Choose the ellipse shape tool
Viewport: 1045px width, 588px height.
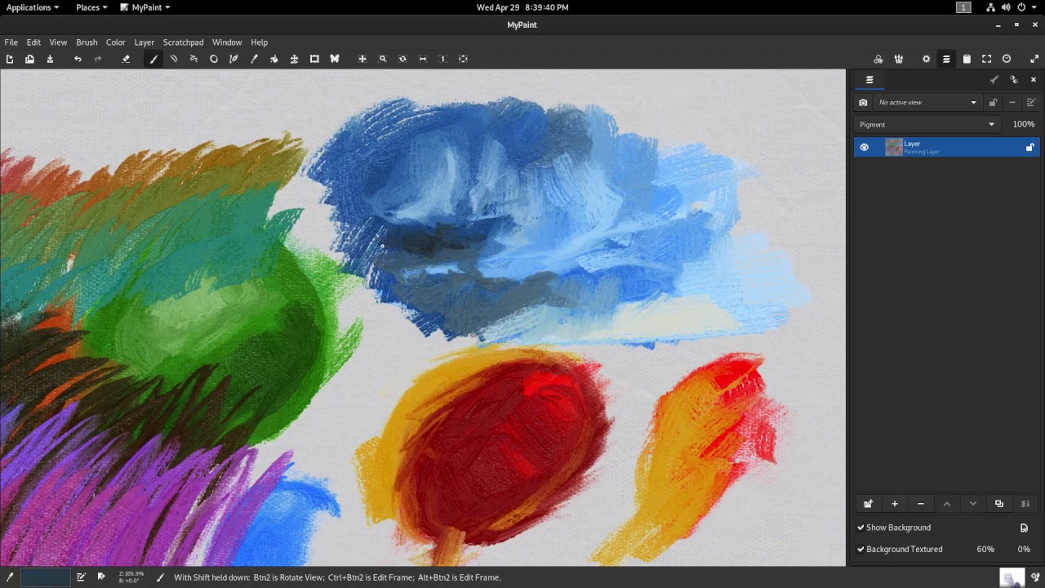point(214,59)
